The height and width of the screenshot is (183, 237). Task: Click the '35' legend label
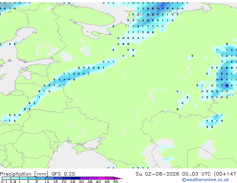[x=90, y=182]
